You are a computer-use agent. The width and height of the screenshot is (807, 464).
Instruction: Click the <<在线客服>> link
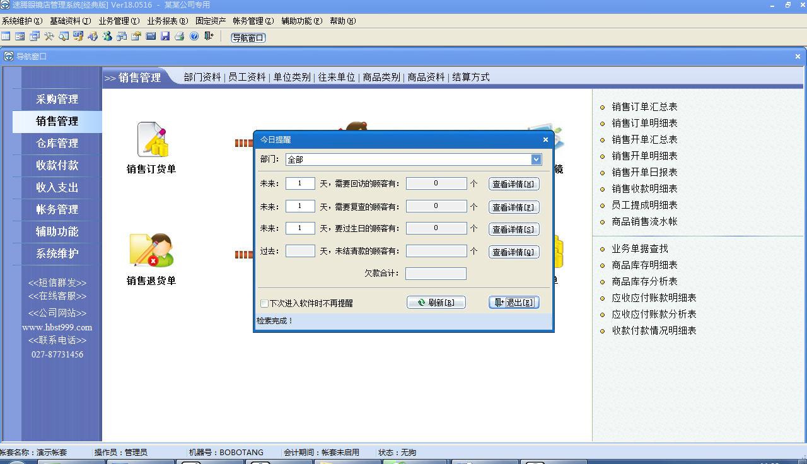coord(57,296)
